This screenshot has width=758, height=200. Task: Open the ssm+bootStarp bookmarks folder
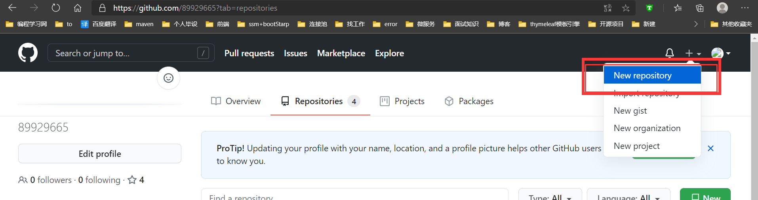(x=263, y=24)
